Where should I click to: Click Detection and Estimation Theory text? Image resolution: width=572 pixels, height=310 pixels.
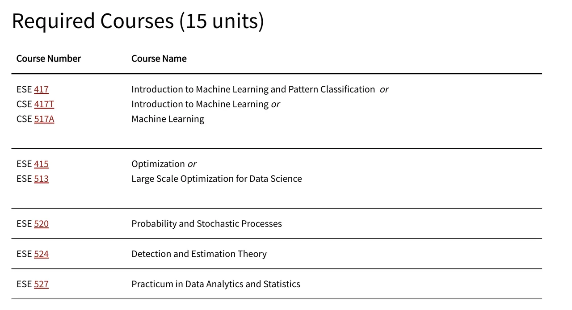click(x=199, y=254)
